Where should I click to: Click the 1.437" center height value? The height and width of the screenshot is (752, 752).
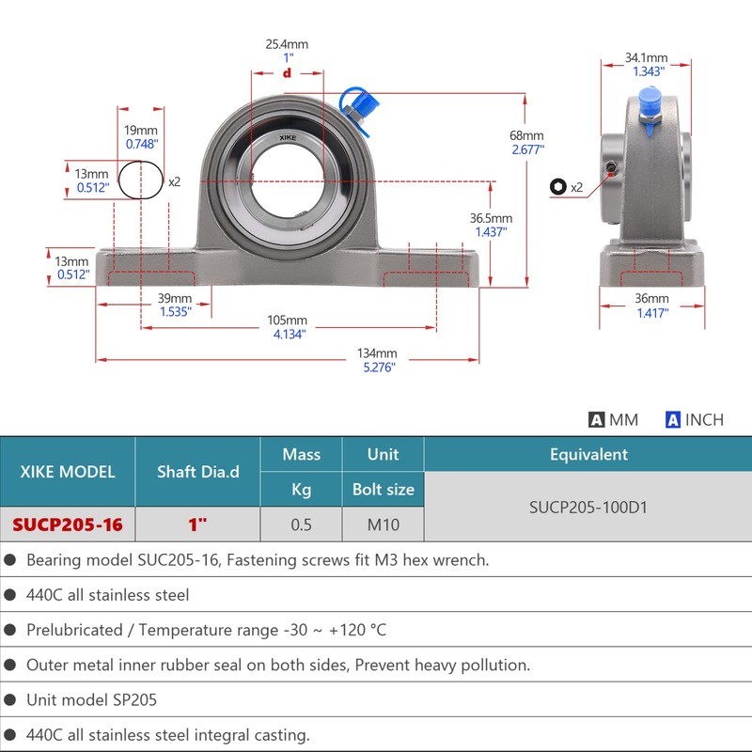491,232
